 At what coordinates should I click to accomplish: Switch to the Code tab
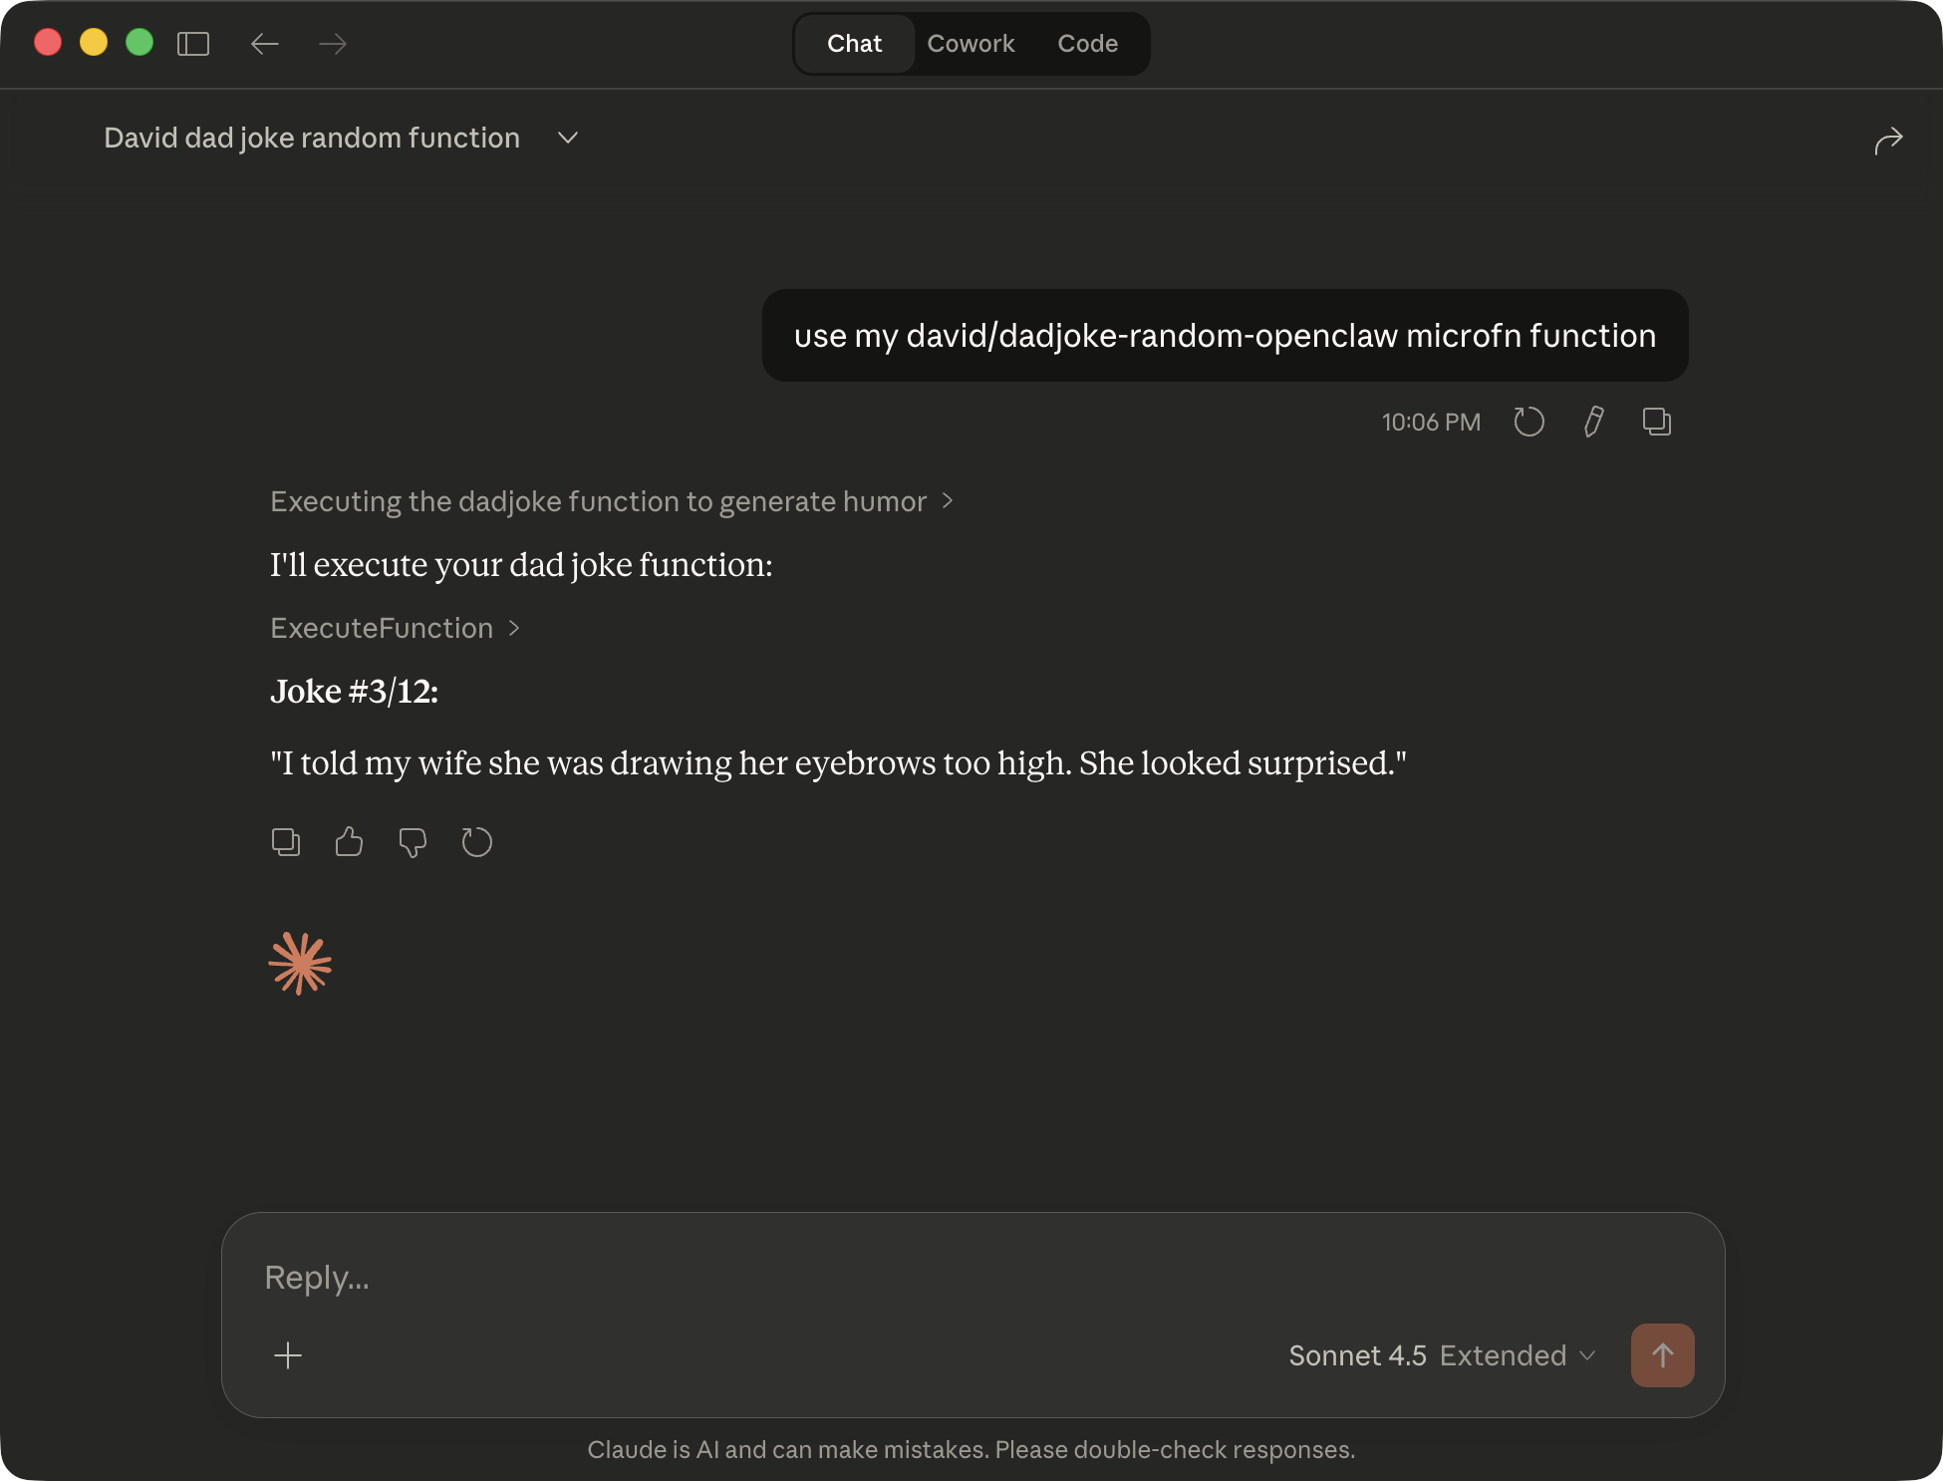tap(1088, 44)
